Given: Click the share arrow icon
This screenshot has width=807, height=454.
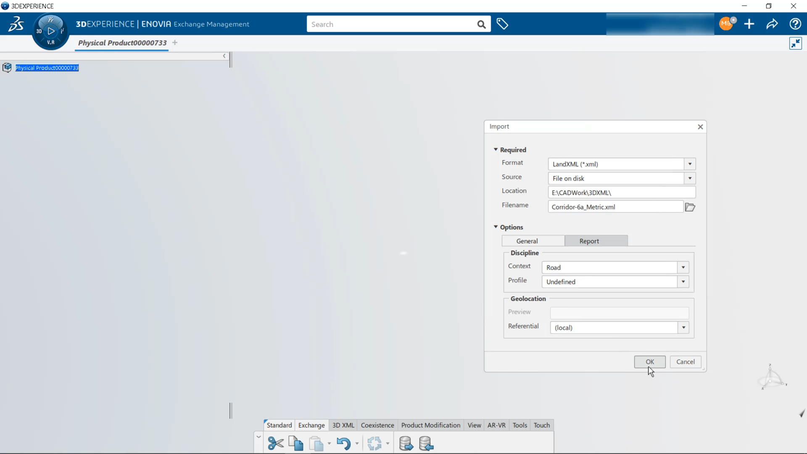Looking at the screenshot, I should 772,24.
